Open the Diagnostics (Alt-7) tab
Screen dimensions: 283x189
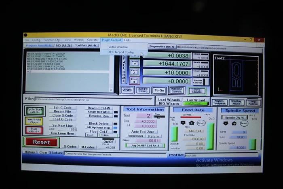pos(162,47)
